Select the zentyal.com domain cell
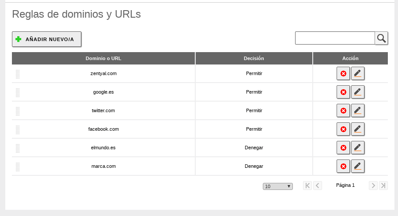The width and height of the screenshot is (398, 216). click(x=103, y=73)
